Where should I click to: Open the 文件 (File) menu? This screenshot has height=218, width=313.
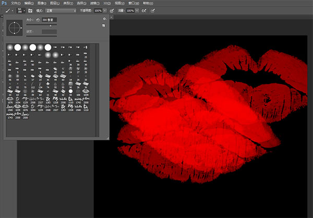click(x=15, y=3)
